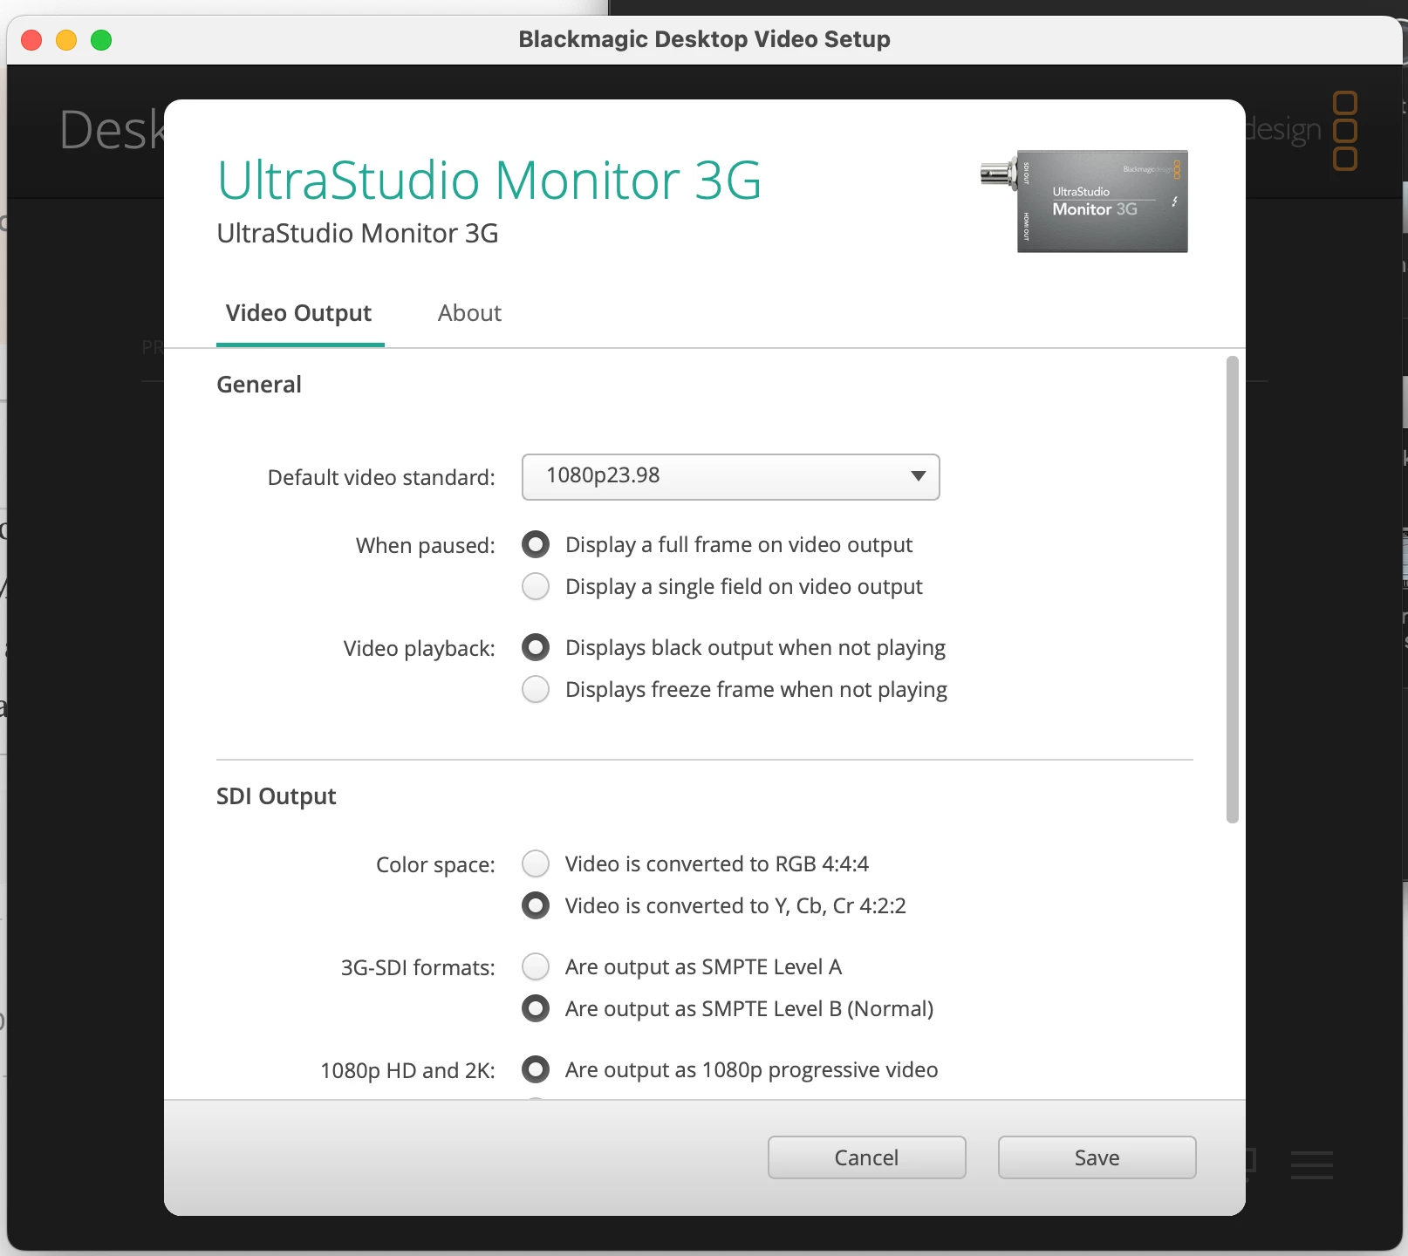Click the Save button
The width and height of the screenshot is (1408, 1256).
coord(1097,1157)
